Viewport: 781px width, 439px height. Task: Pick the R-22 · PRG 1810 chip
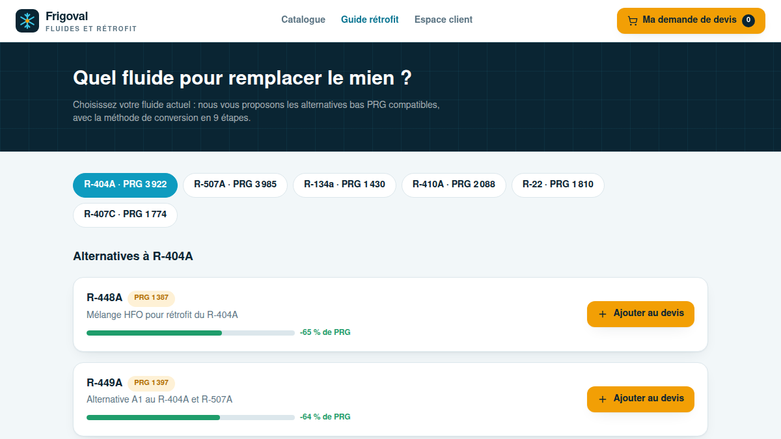click(558, 185)
